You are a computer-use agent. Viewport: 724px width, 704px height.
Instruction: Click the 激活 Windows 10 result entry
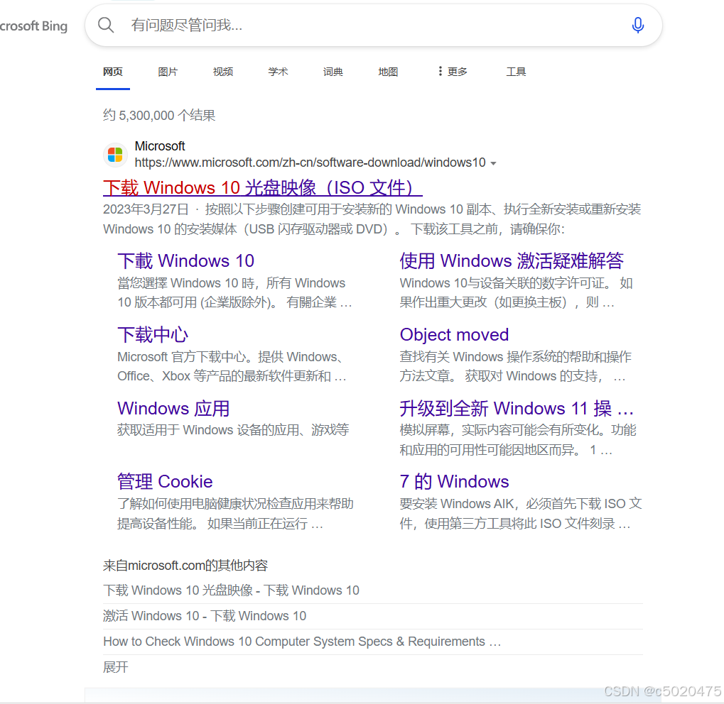click(204, 615)
